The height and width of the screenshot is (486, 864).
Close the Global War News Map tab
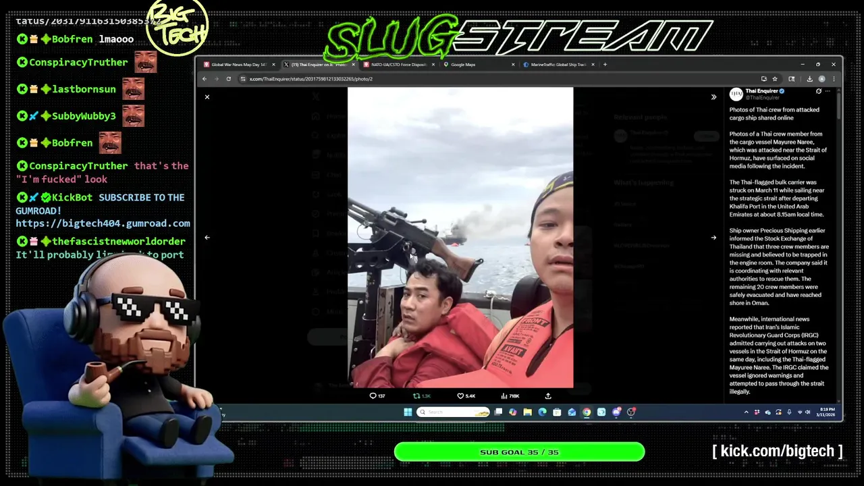(x=273, y=65)
